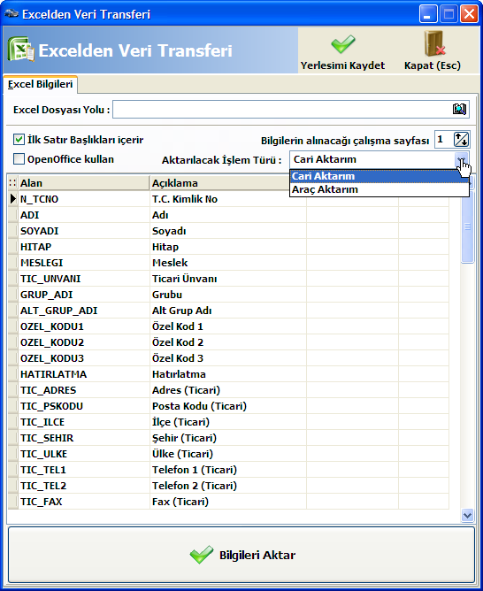The height and width of the screenshot is (591, 483).
Task: Uncheck İlk Satır Başlıkları içerir checkbox
Action: pos(19,140)
